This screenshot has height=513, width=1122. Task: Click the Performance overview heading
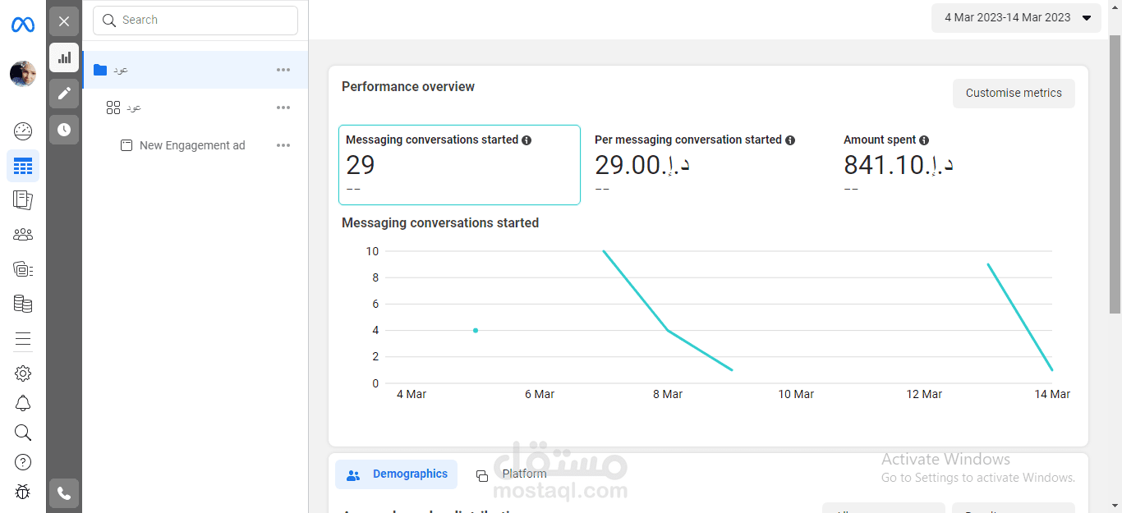[408, 87]
